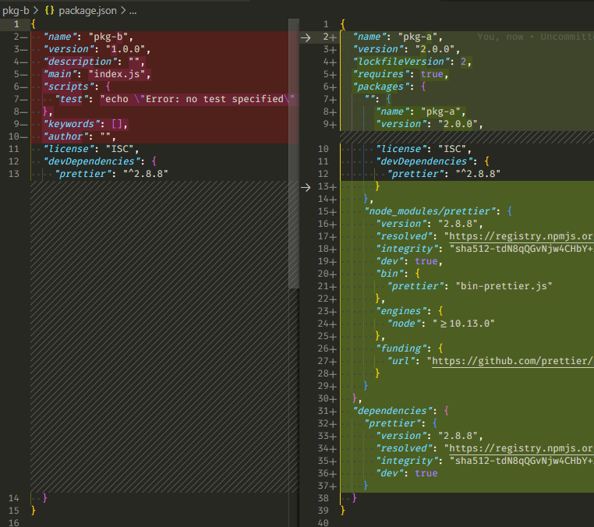Viewport: 594px width, 527px height.
Task: Click the "license" key on left line 11
Action: click(69, 149)
